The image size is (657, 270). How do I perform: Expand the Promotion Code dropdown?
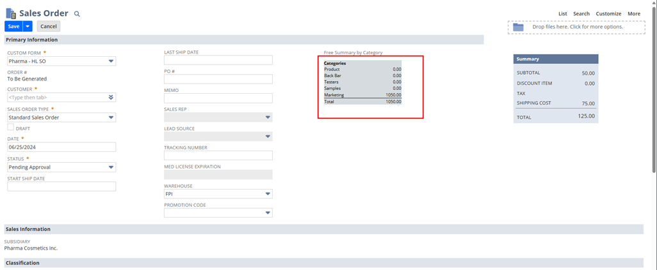pyautogui.click(x=268, y=213)
